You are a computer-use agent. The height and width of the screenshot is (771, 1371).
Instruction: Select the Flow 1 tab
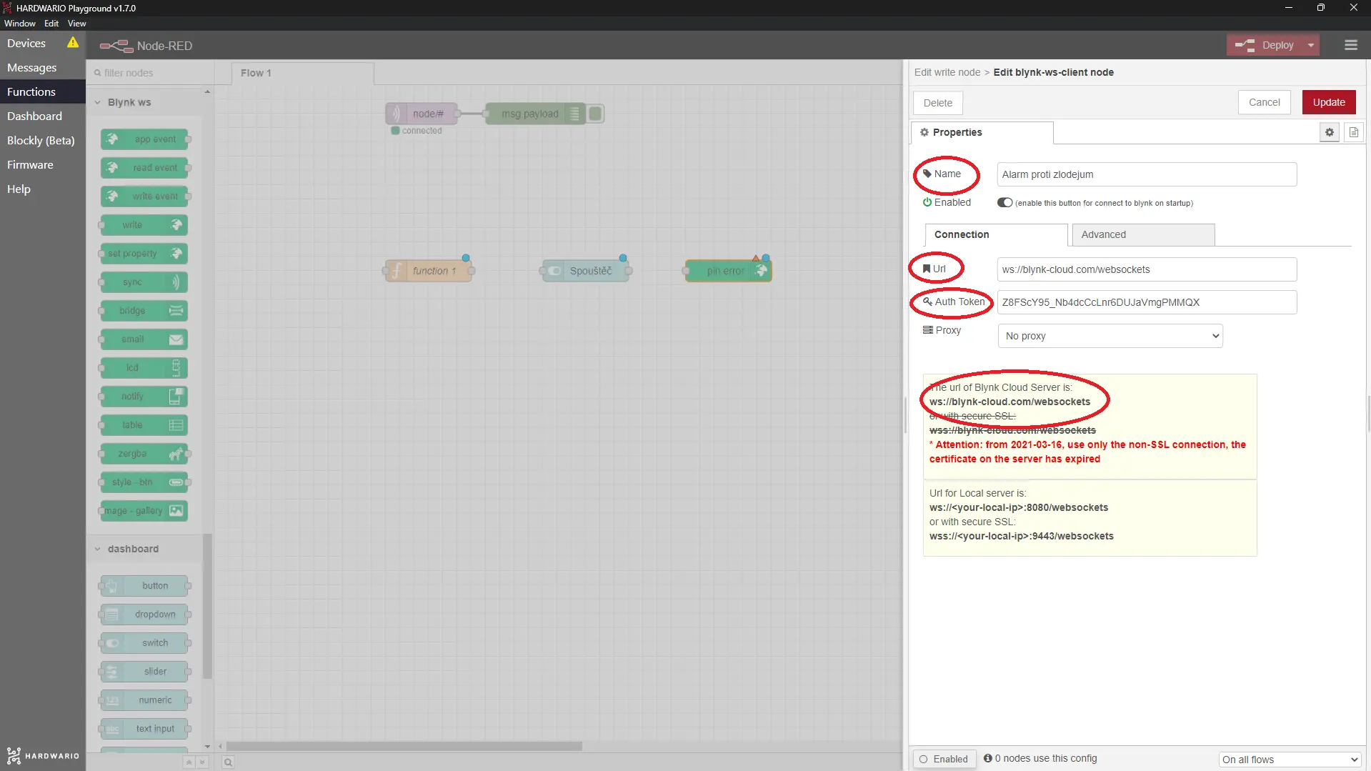pyautogui.click(x=302, y=73)
